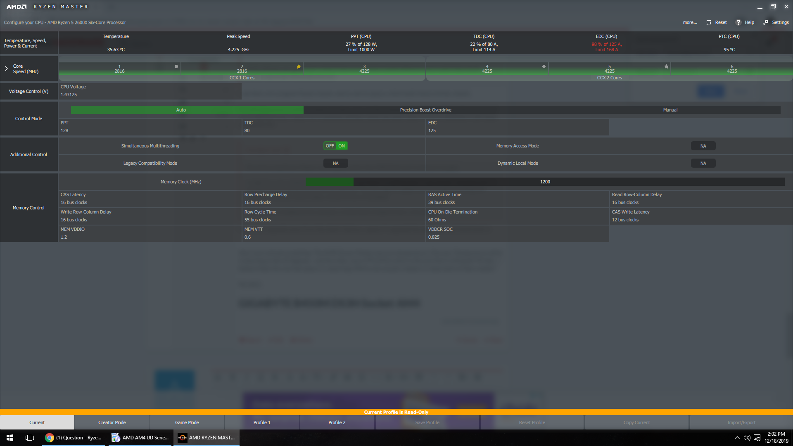Click the MEM VTT field

[334, 233]
